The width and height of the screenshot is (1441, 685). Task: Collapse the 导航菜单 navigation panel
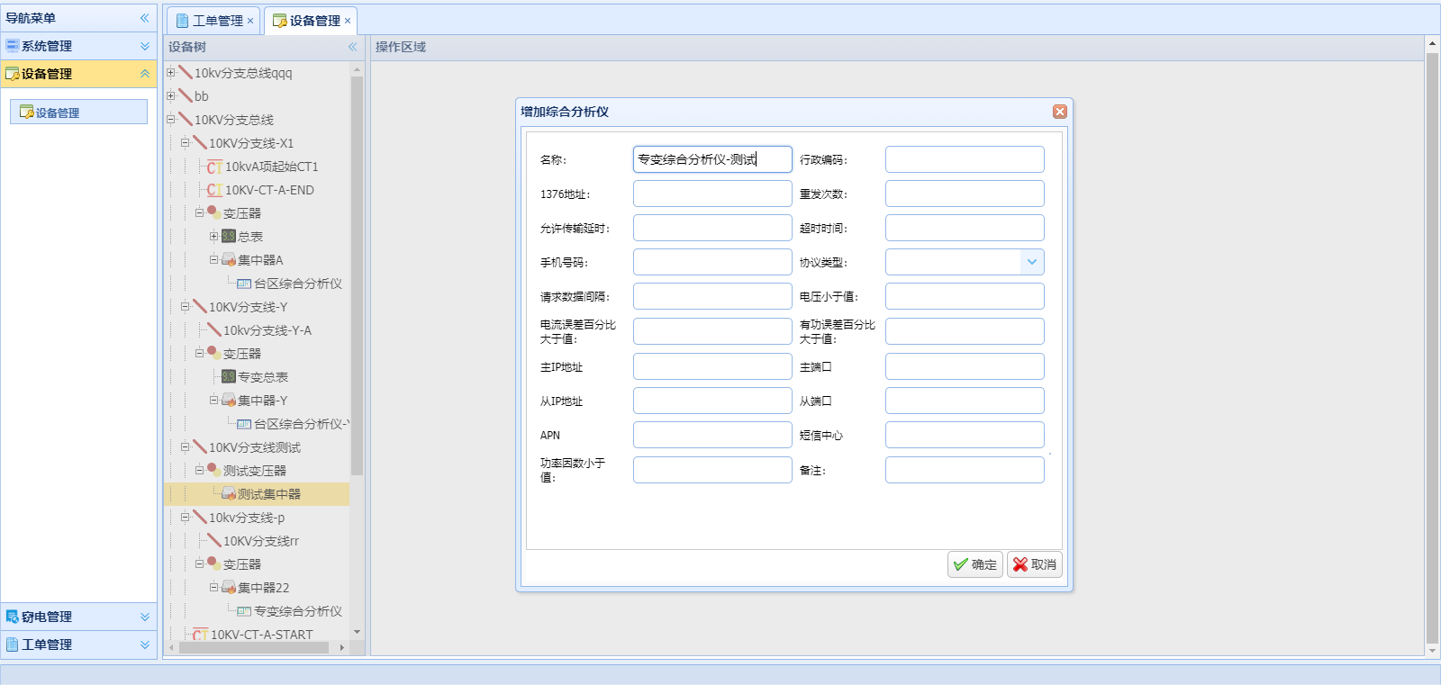(144, 18)
